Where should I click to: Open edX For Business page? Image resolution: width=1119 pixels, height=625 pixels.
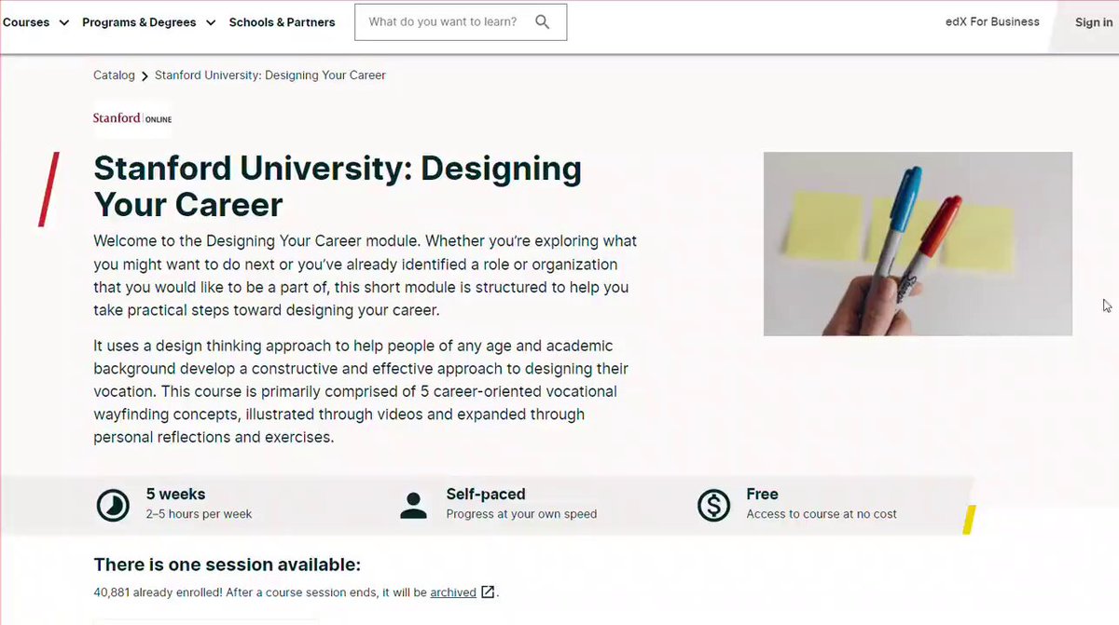[x=992, y=21]
